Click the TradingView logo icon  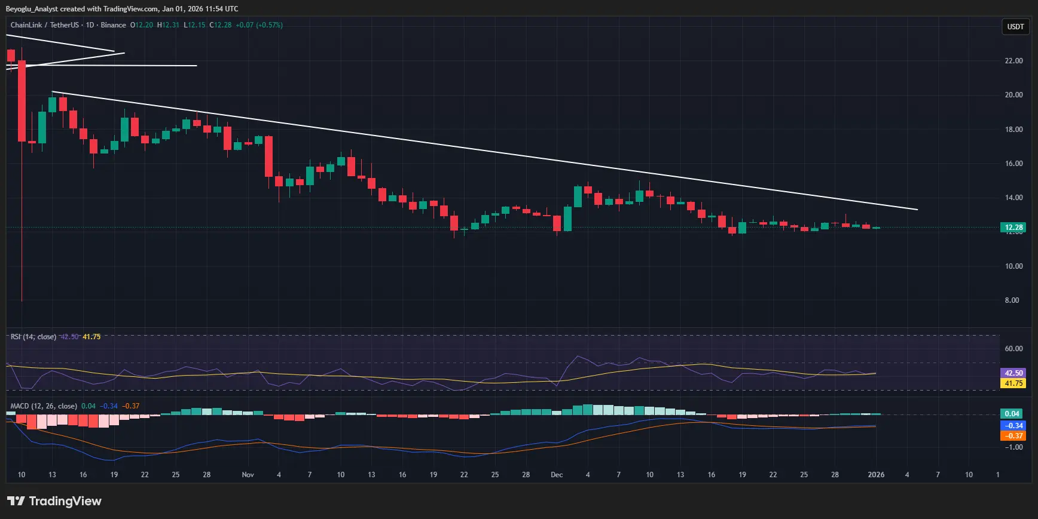[x=16, y=501]
